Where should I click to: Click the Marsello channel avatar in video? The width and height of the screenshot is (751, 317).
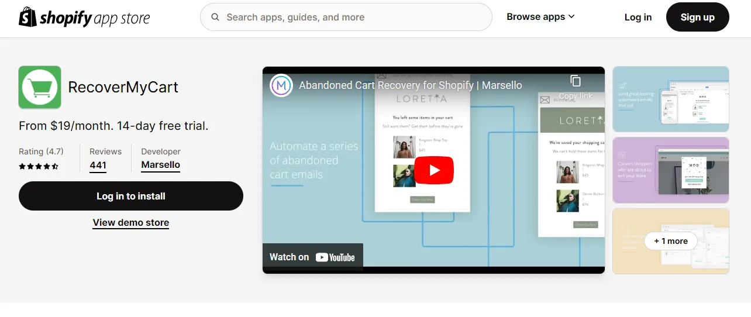click(281, 85)
